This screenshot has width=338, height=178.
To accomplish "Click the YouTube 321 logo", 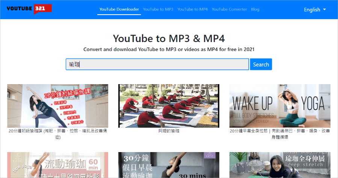I will pyautogui.click(x=29, y=9).
